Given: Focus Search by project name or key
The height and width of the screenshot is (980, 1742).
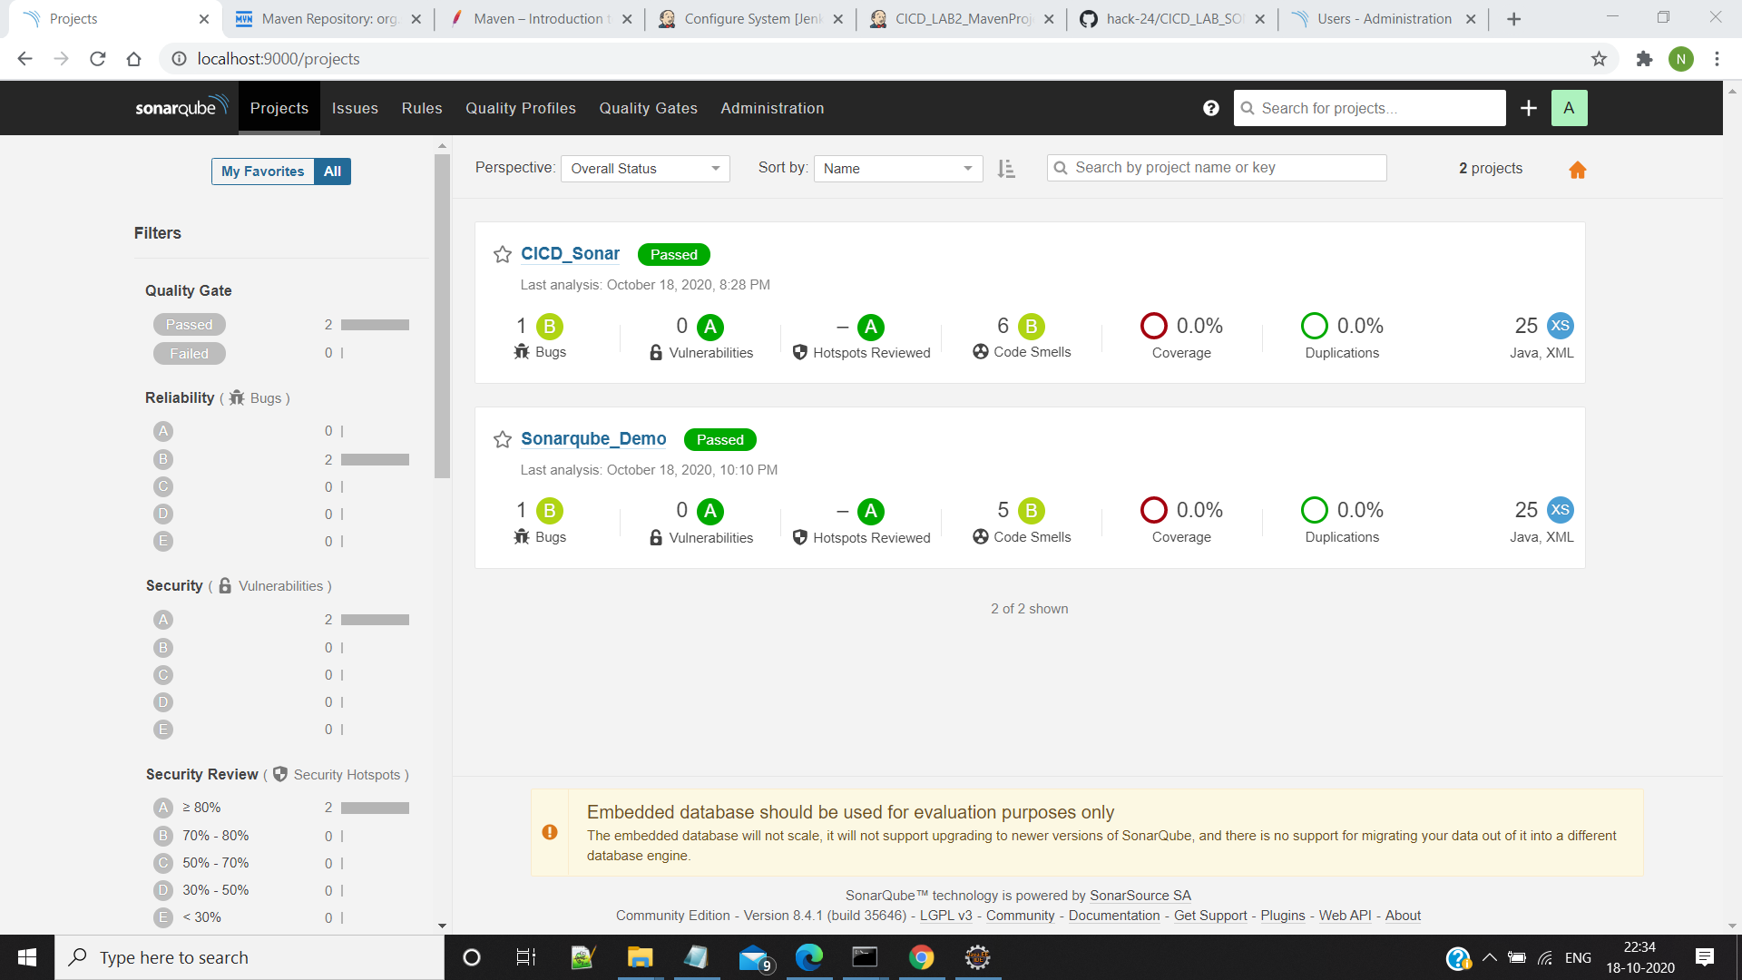Looking at the screenshot, I should coord(1217,168).
